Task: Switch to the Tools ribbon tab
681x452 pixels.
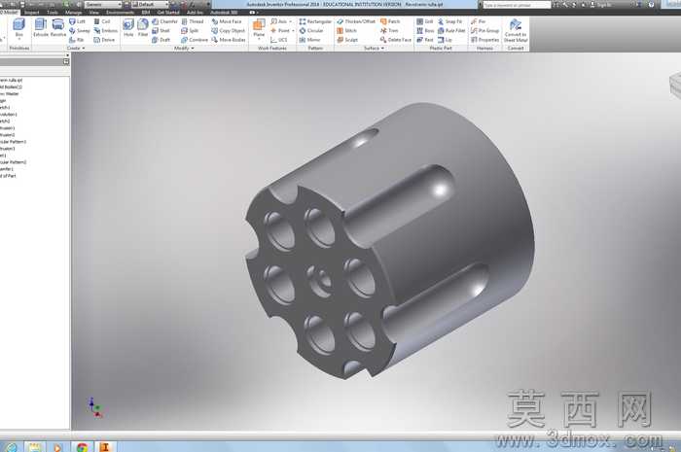Action: click(53, 13)
